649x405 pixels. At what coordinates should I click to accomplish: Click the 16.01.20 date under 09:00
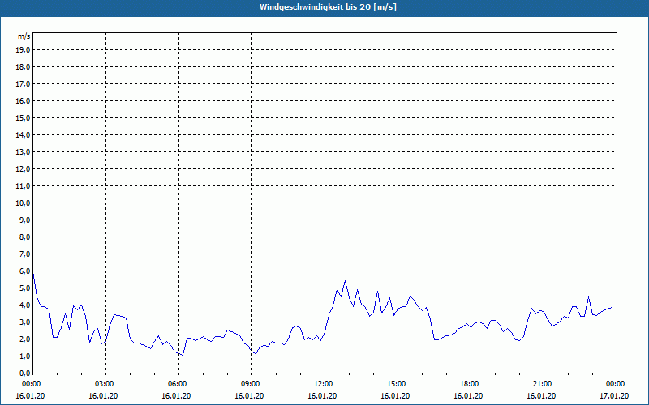249,396
